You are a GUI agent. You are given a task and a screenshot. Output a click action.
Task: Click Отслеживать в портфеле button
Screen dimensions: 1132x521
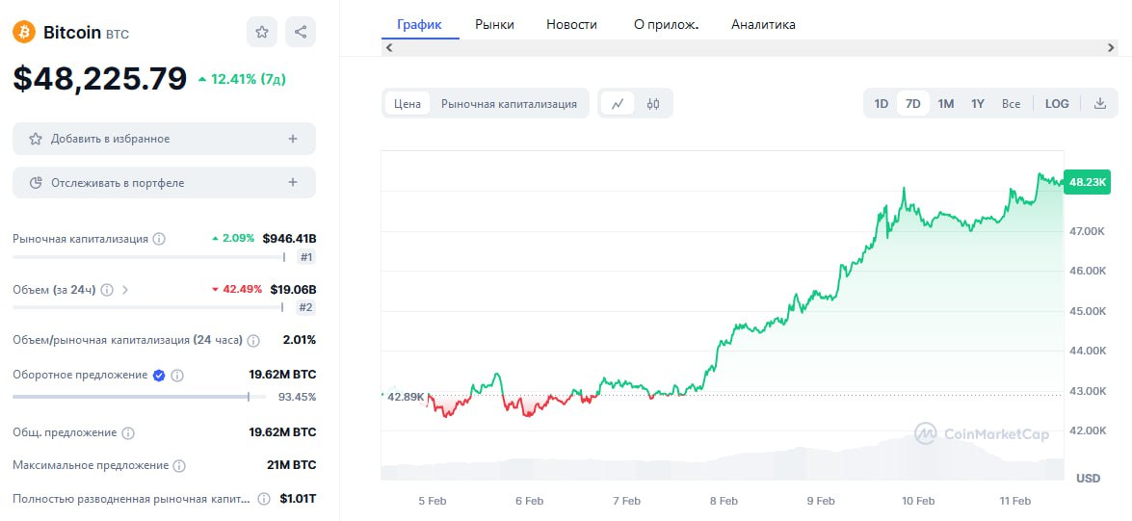tap(164, 183)
